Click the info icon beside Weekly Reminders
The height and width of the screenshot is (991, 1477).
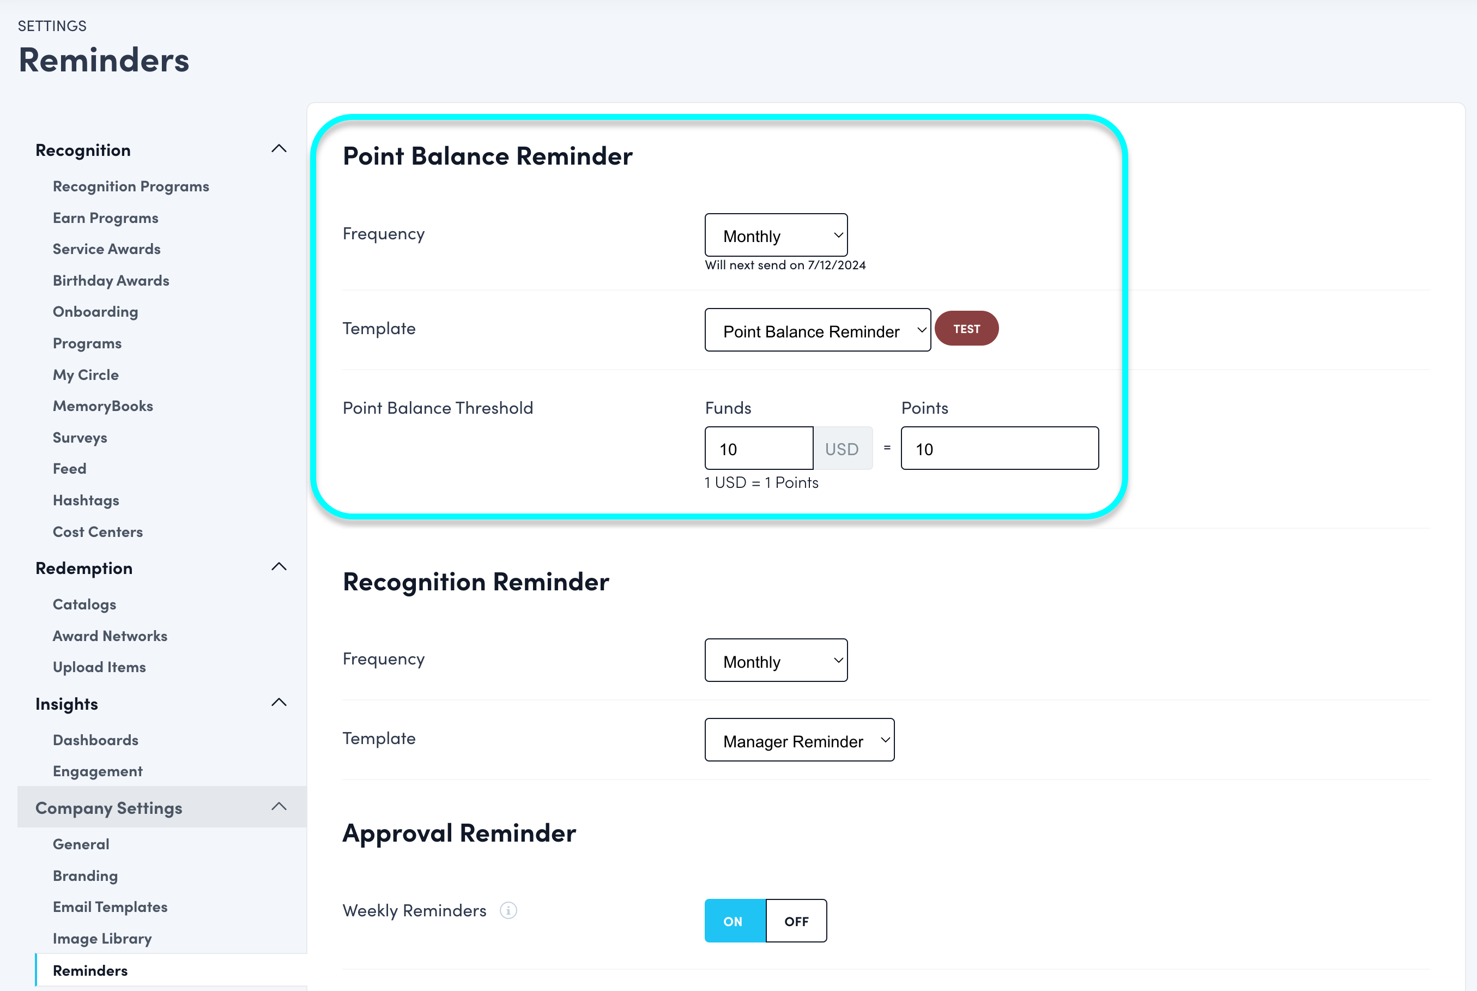tap(509, 910)
